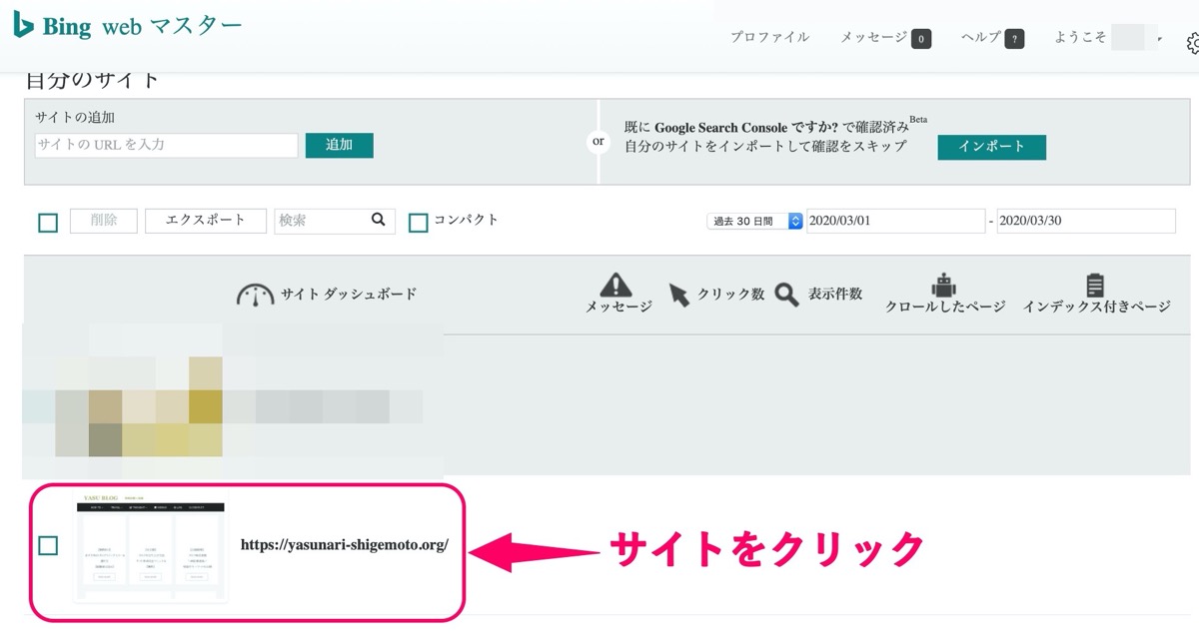Click the site dashboard gauge icon
Viewport: 1199px width, 644px height.
point(255,295)
